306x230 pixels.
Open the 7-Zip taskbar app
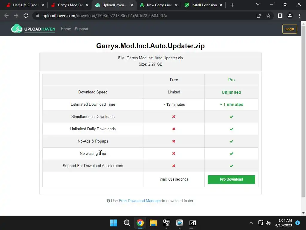pyautogui.click(x=193, y=223)
